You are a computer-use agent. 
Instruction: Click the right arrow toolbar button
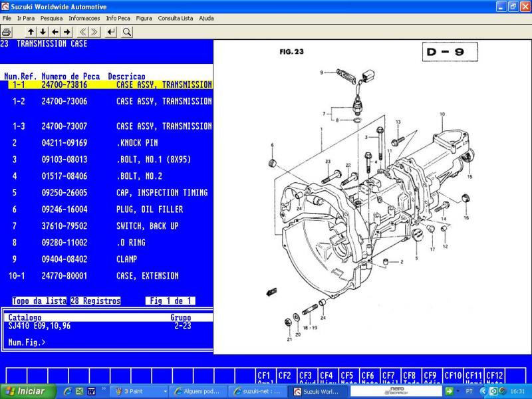pos(67,32)
